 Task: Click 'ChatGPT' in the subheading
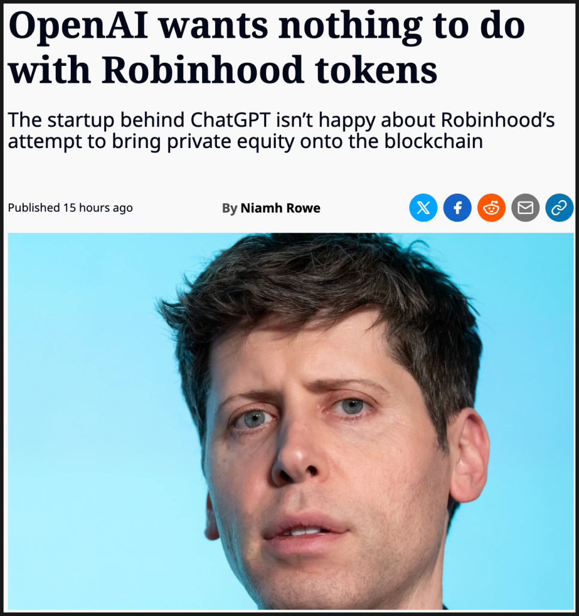231,120
